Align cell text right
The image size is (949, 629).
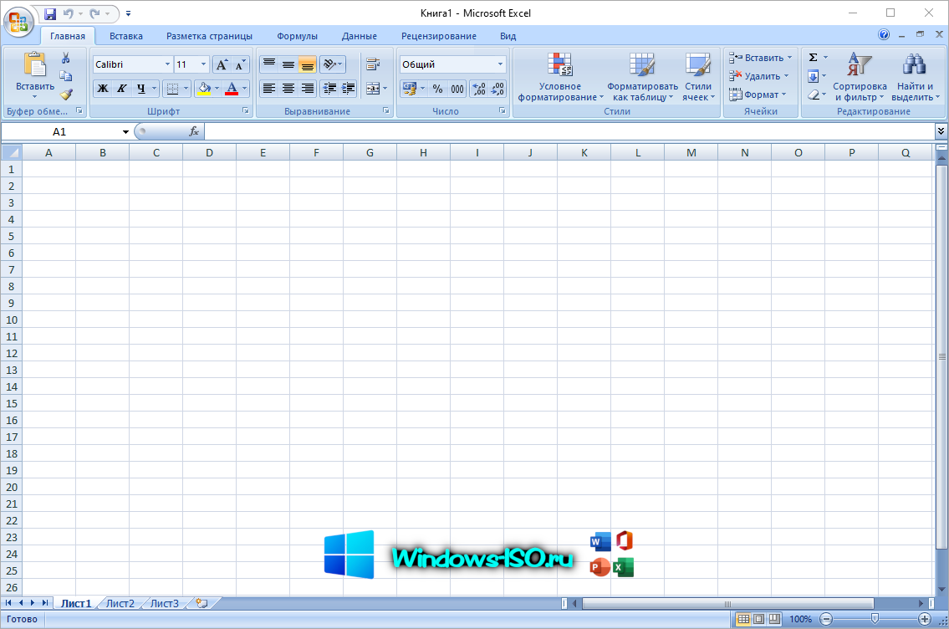pos(308,89)
